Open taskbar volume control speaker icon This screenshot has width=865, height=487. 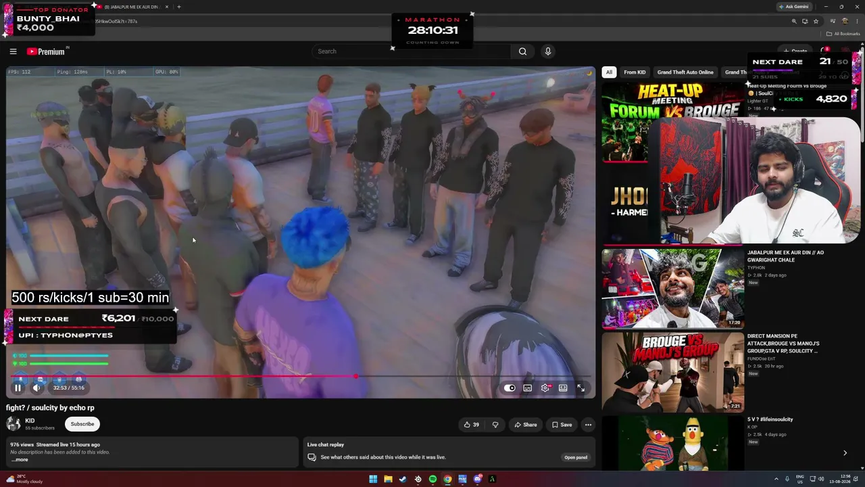tap(821, 479)
